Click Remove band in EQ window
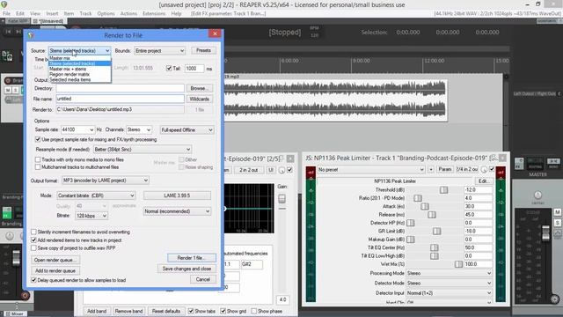The image size is (563, 317). (128, 311)
